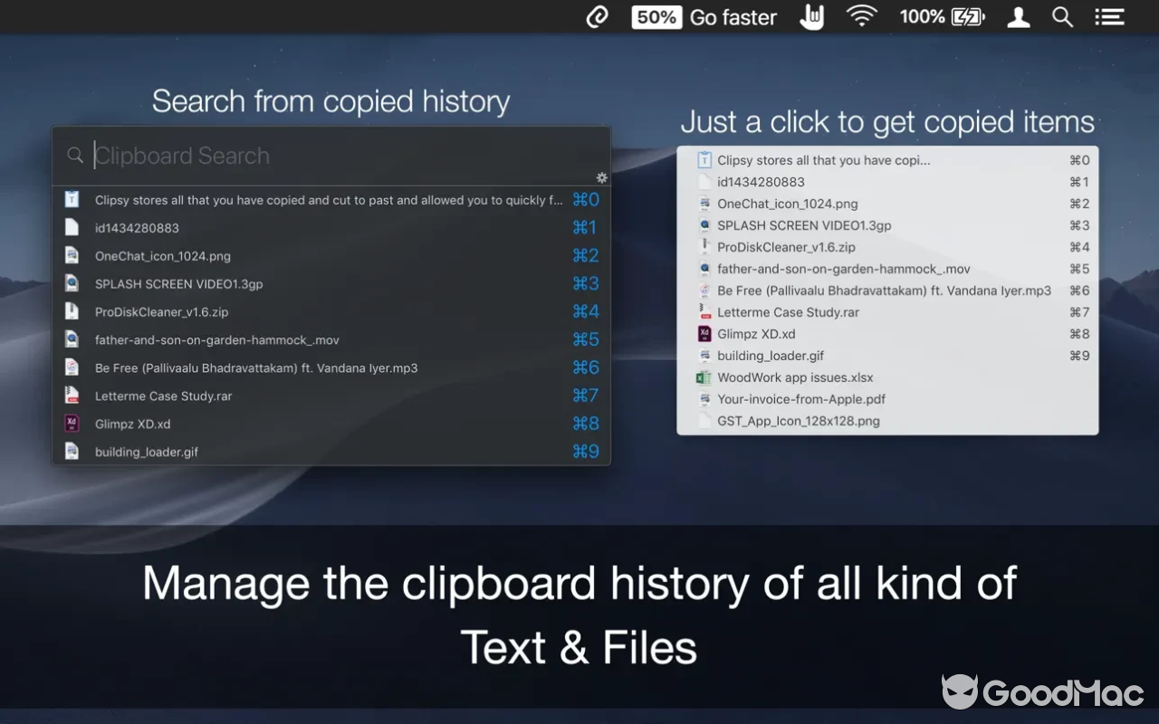The image size is (1159, 724).
Task: Open Clipsy settings via the gear icon
Action: pyautogui.click(x=601, y=178)
